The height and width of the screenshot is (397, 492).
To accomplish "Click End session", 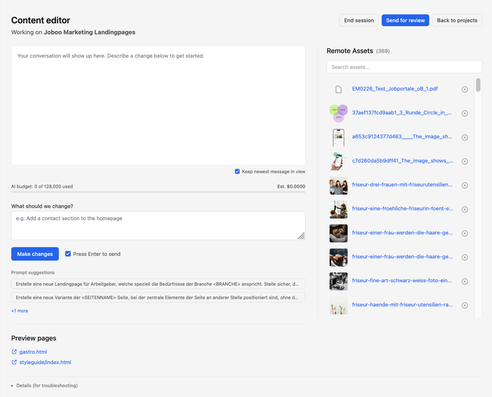I will click(x=359, y=20).
